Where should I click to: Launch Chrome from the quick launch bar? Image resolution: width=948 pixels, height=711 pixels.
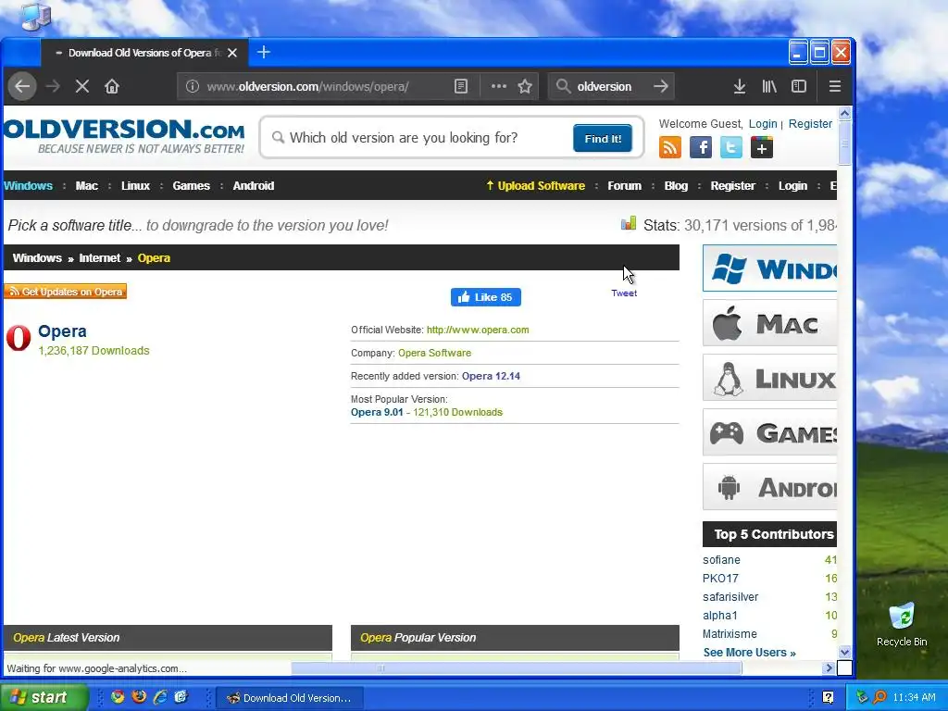[118, 697]
